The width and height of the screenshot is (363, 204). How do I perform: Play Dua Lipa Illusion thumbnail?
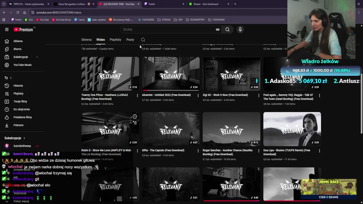click(292, 129)
